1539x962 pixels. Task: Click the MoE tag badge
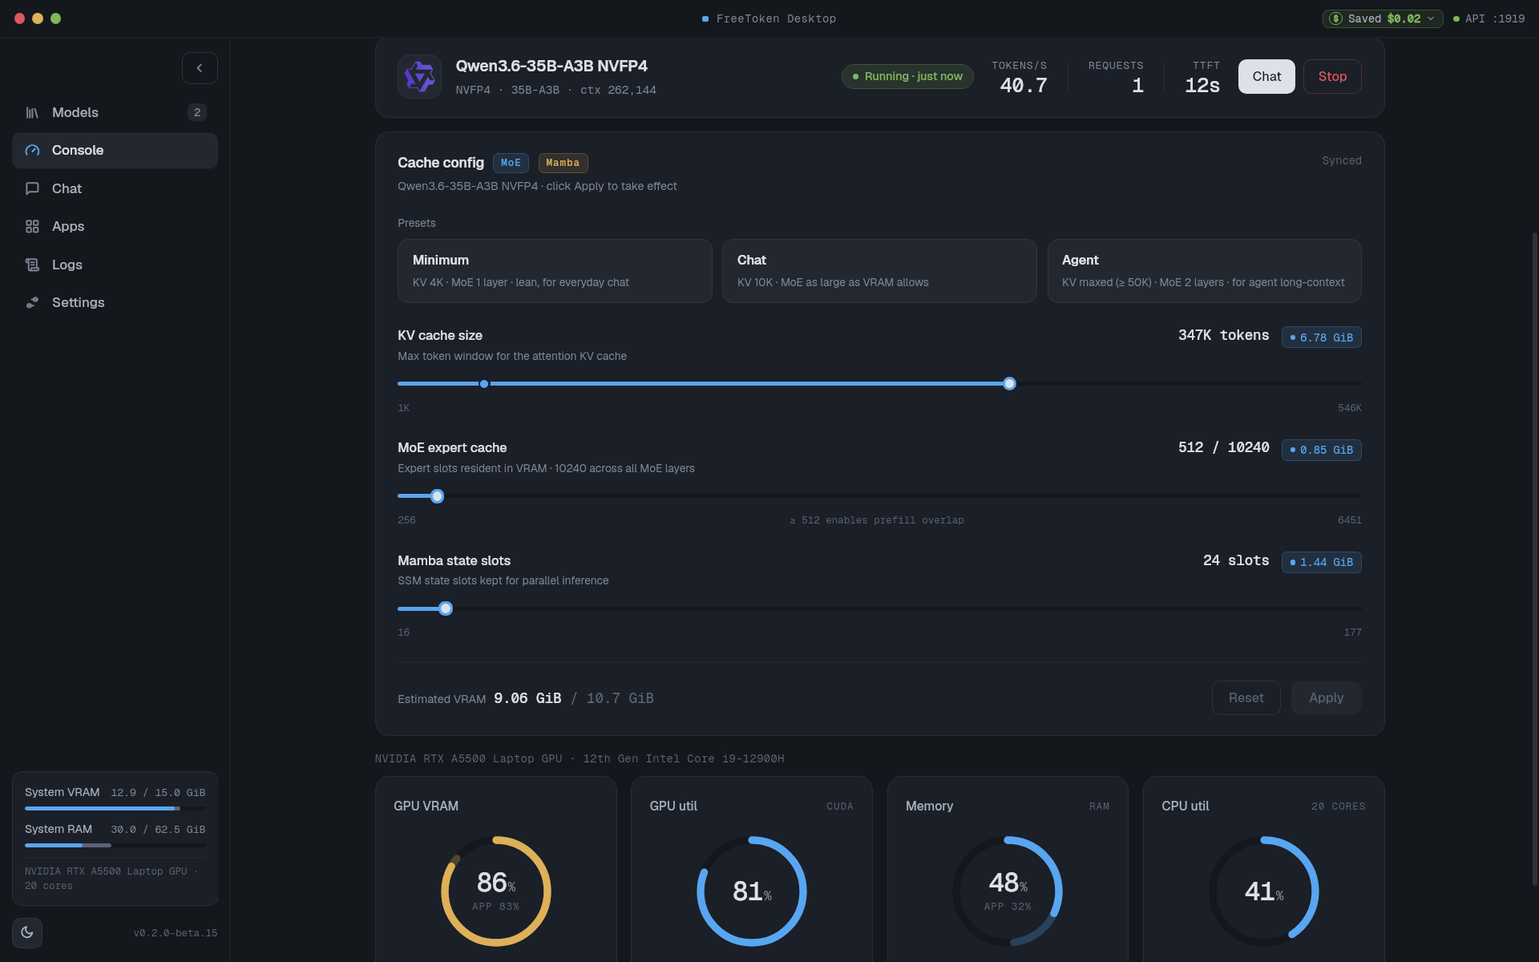(511, 164)
